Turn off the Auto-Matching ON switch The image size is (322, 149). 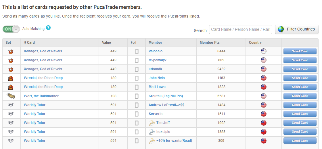pyautogui.click(x=11, y=29)
